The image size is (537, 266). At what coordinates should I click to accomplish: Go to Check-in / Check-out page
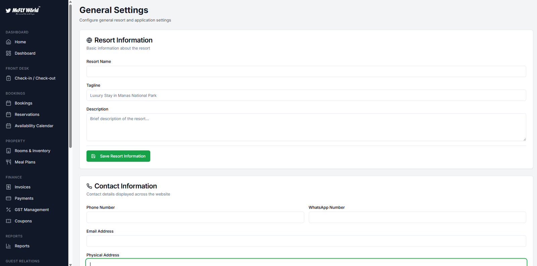pos(34,78)
